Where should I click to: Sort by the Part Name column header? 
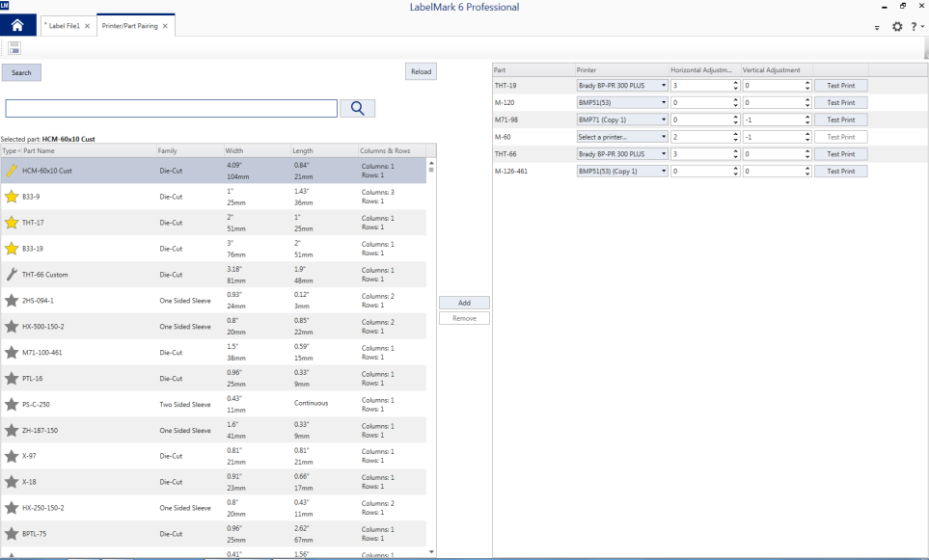click(89, 150)
